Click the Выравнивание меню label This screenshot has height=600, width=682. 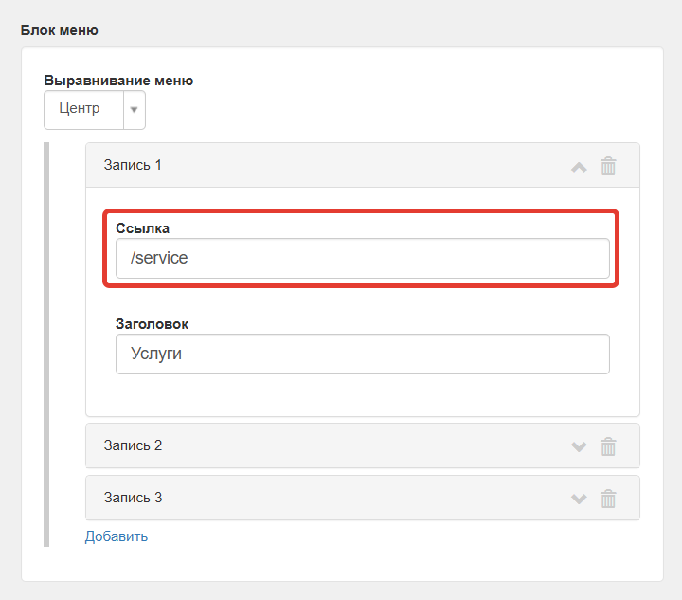point(118,81)
